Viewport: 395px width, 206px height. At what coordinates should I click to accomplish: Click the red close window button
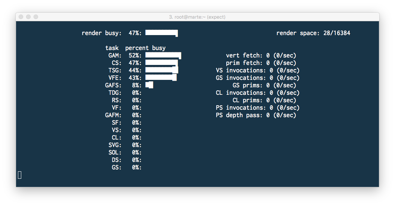click(x=21, y=17)
